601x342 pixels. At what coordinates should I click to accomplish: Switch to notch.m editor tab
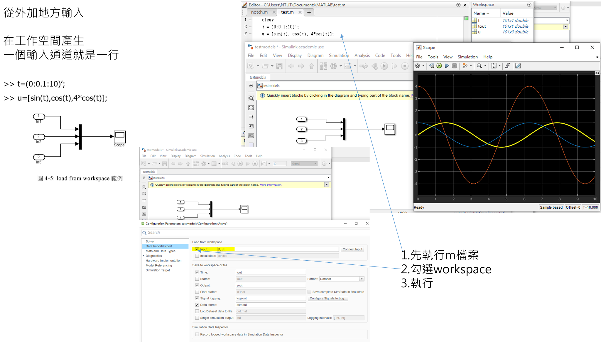click(x=259, y=12)
